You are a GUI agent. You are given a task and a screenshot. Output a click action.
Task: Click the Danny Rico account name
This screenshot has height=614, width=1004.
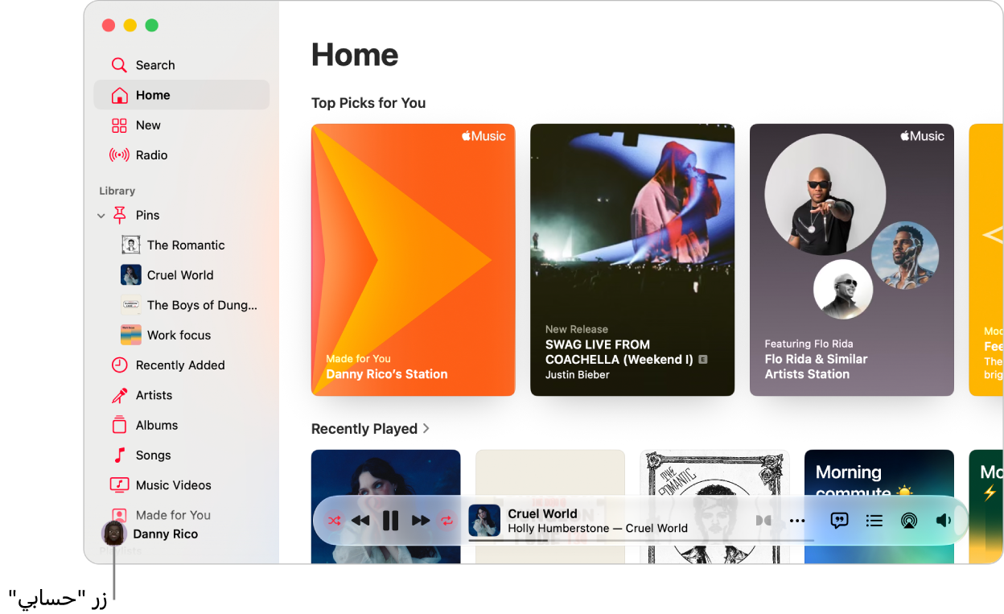(165, 534)
